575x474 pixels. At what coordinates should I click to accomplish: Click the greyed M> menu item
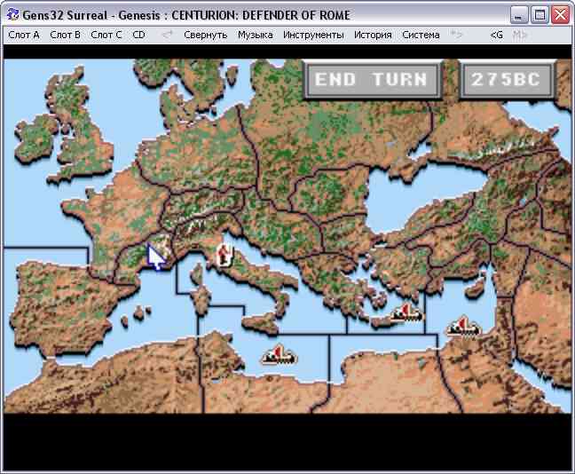tap(520, 36)
